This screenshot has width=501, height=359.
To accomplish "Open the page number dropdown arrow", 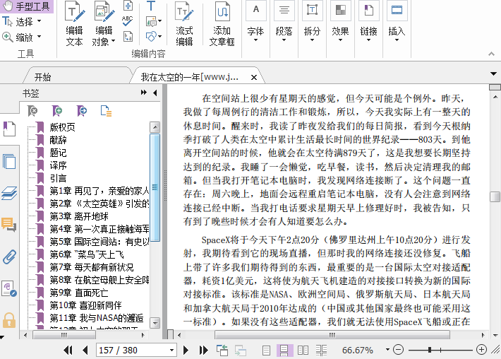I will click(171, 350).
